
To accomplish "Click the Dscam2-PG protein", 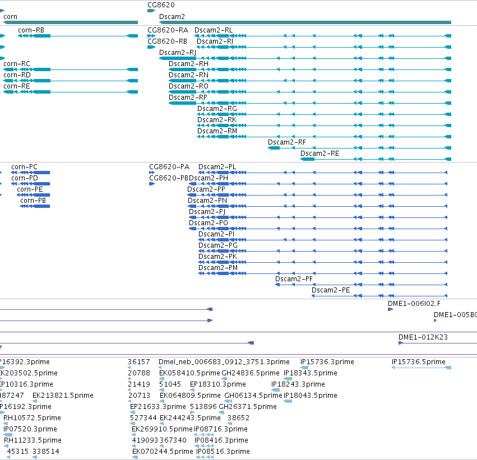I will coord(323,251).
